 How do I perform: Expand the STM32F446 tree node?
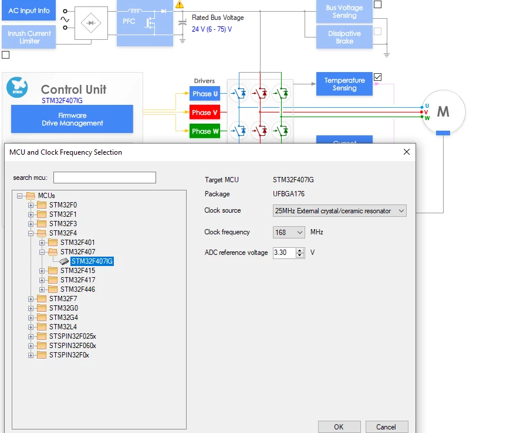(x=42, y=289)
